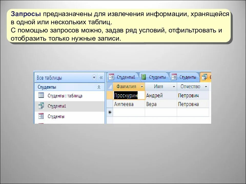
Task: Click the cell containing Петровна
Action: click(193, 104)
